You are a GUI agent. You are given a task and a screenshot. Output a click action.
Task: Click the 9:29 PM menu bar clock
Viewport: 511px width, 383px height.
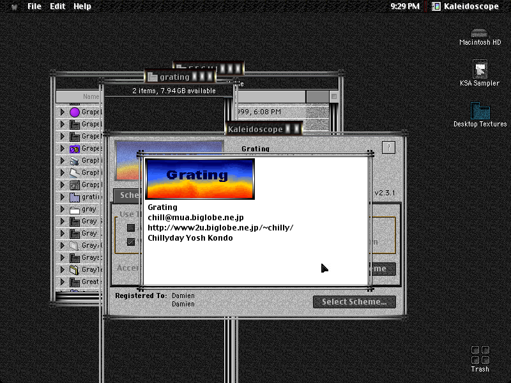[405, 6]
